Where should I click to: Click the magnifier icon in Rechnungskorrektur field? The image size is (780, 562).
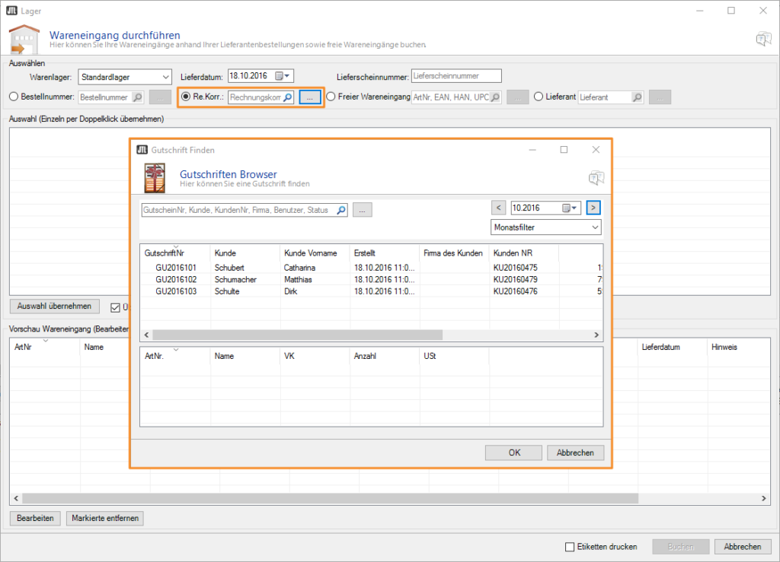click(287, 97)
